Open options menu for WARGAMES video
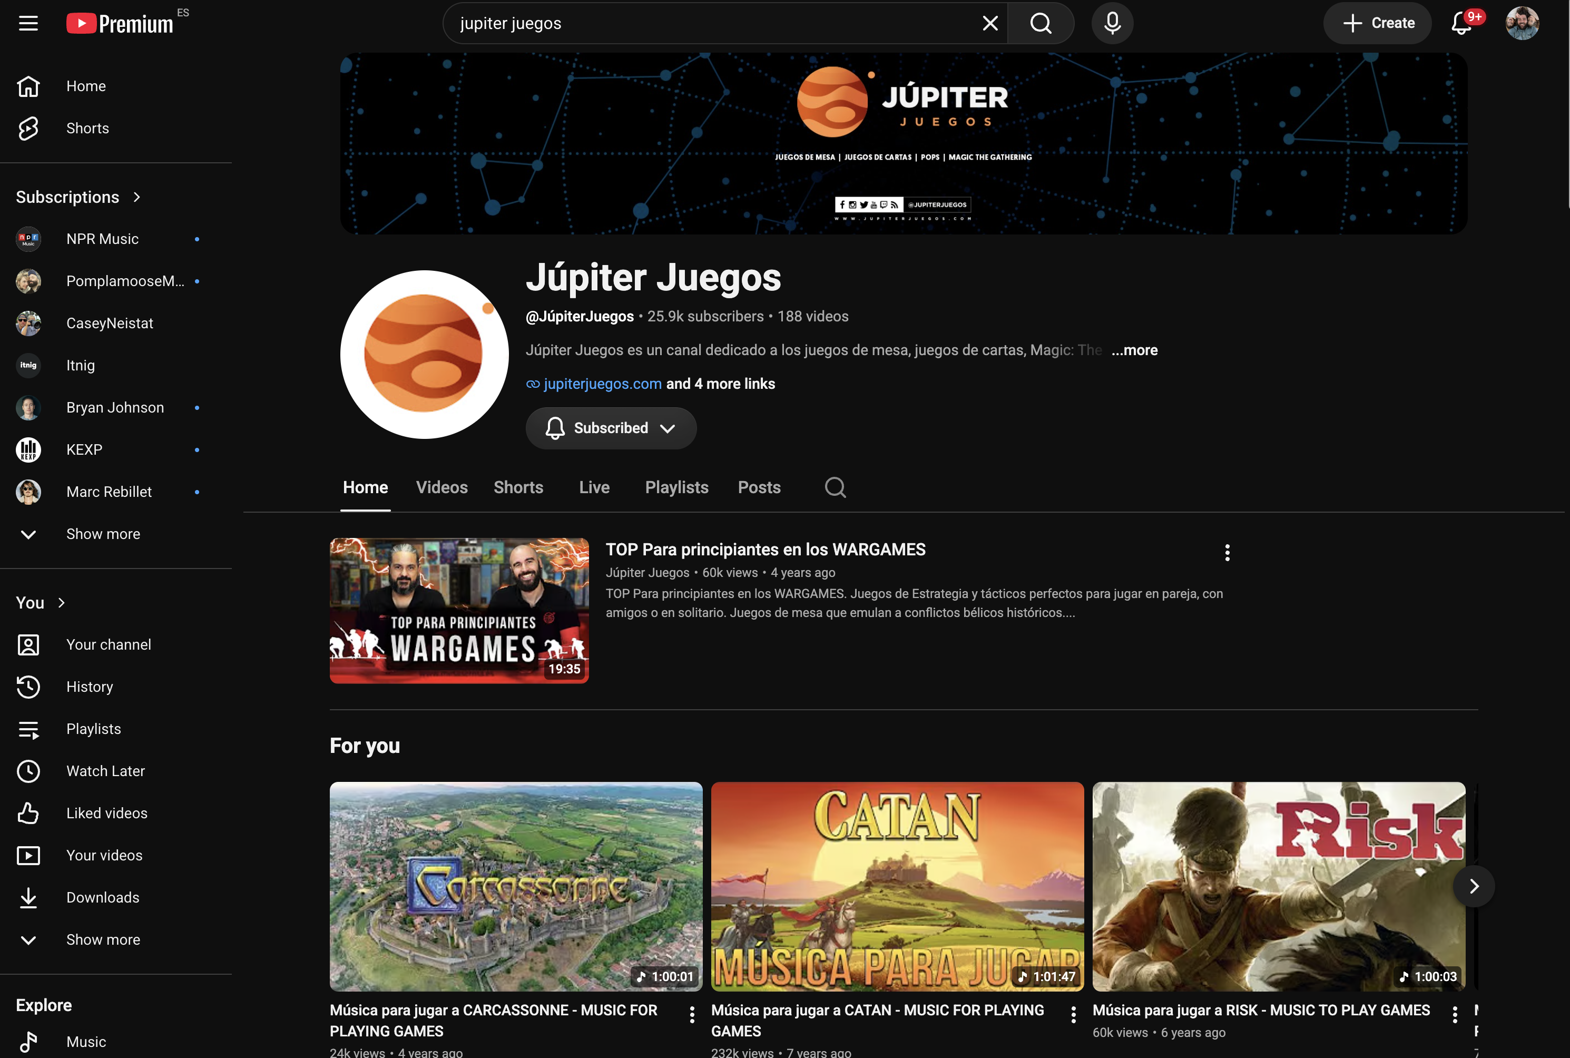 coord(1226,553)
